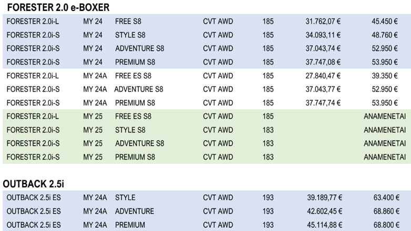The image size is (411, 231).
Task: Click the 42.602,45 € Outback price
Action: pyautogui.click(x=325, y=212)
